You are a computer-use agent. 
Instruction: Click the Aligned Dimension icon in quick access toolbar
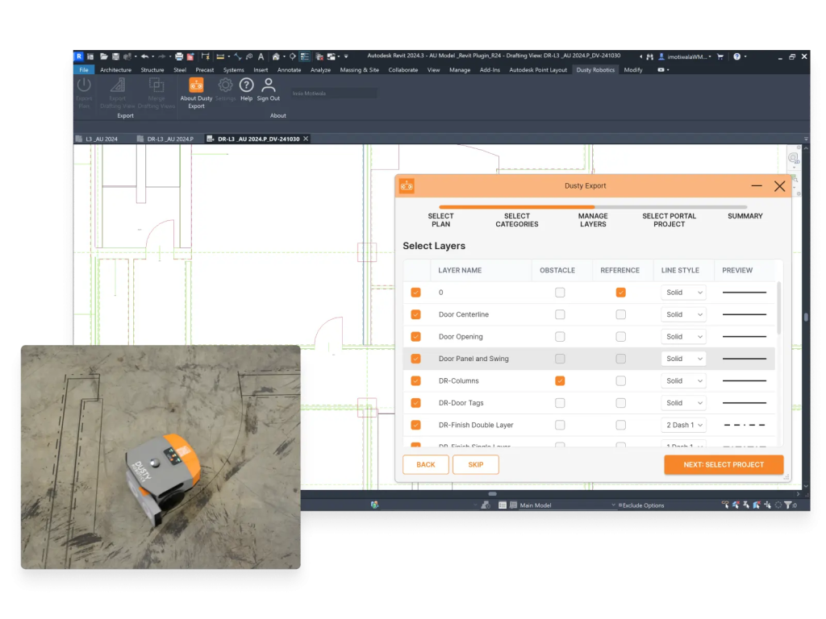coord(238,56)
